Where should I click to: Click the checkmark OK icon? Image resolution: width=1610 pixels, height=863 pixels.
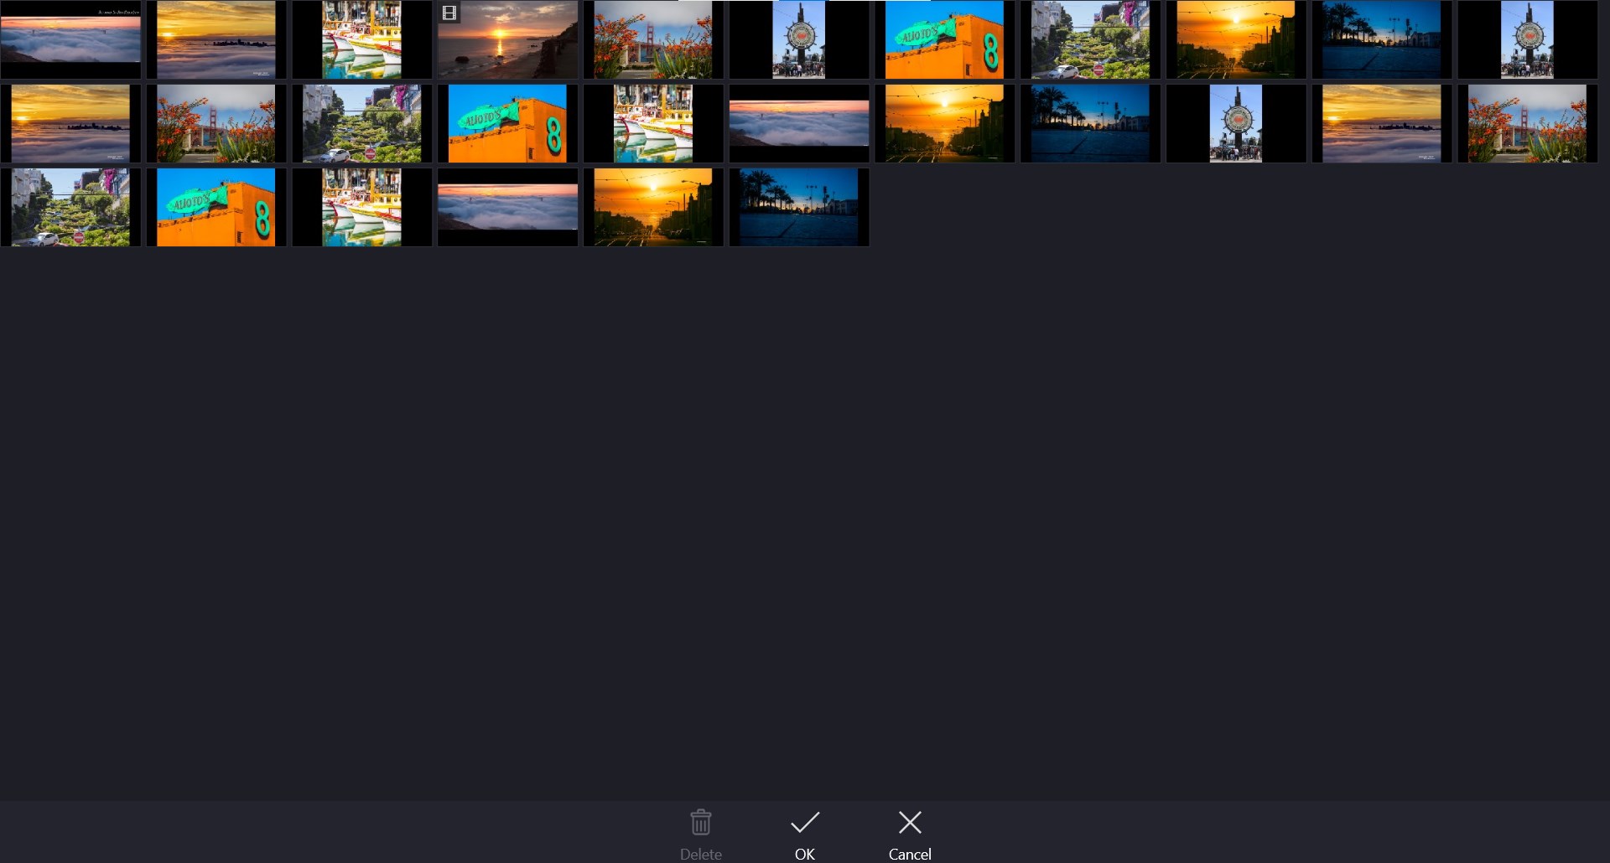tap(803, 823)
